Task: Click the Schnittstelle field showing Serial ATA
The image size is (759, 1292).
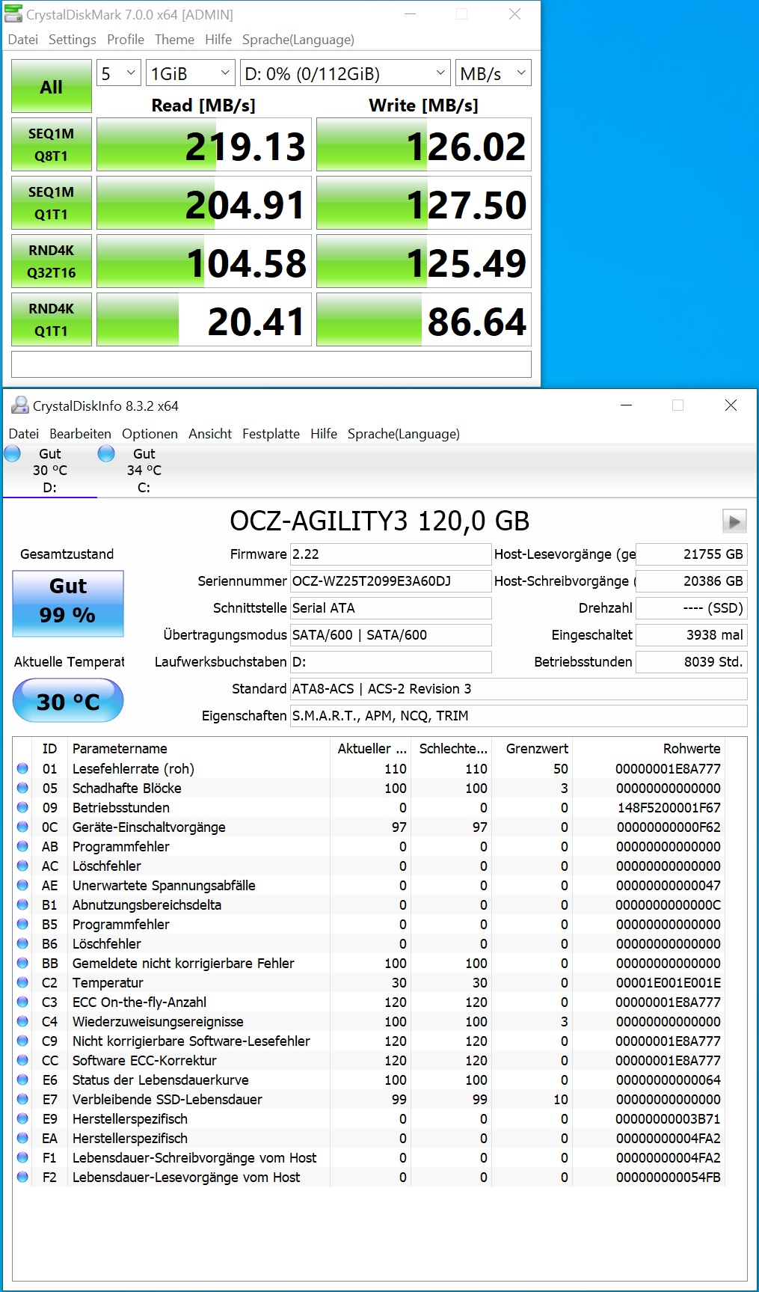Action: [x=390, y=608]
